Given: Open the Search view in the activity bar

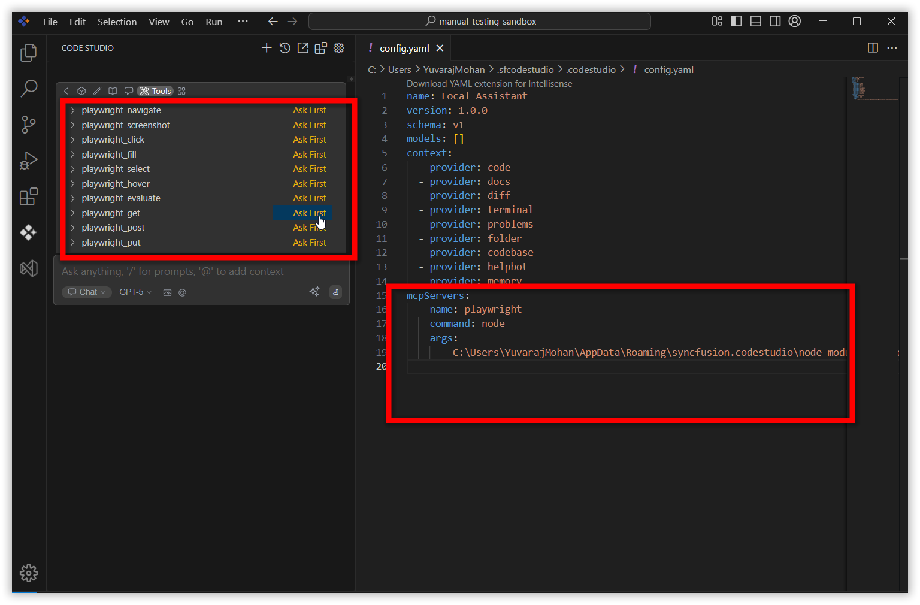Looking at the screenshot, I should click(28, 89).
